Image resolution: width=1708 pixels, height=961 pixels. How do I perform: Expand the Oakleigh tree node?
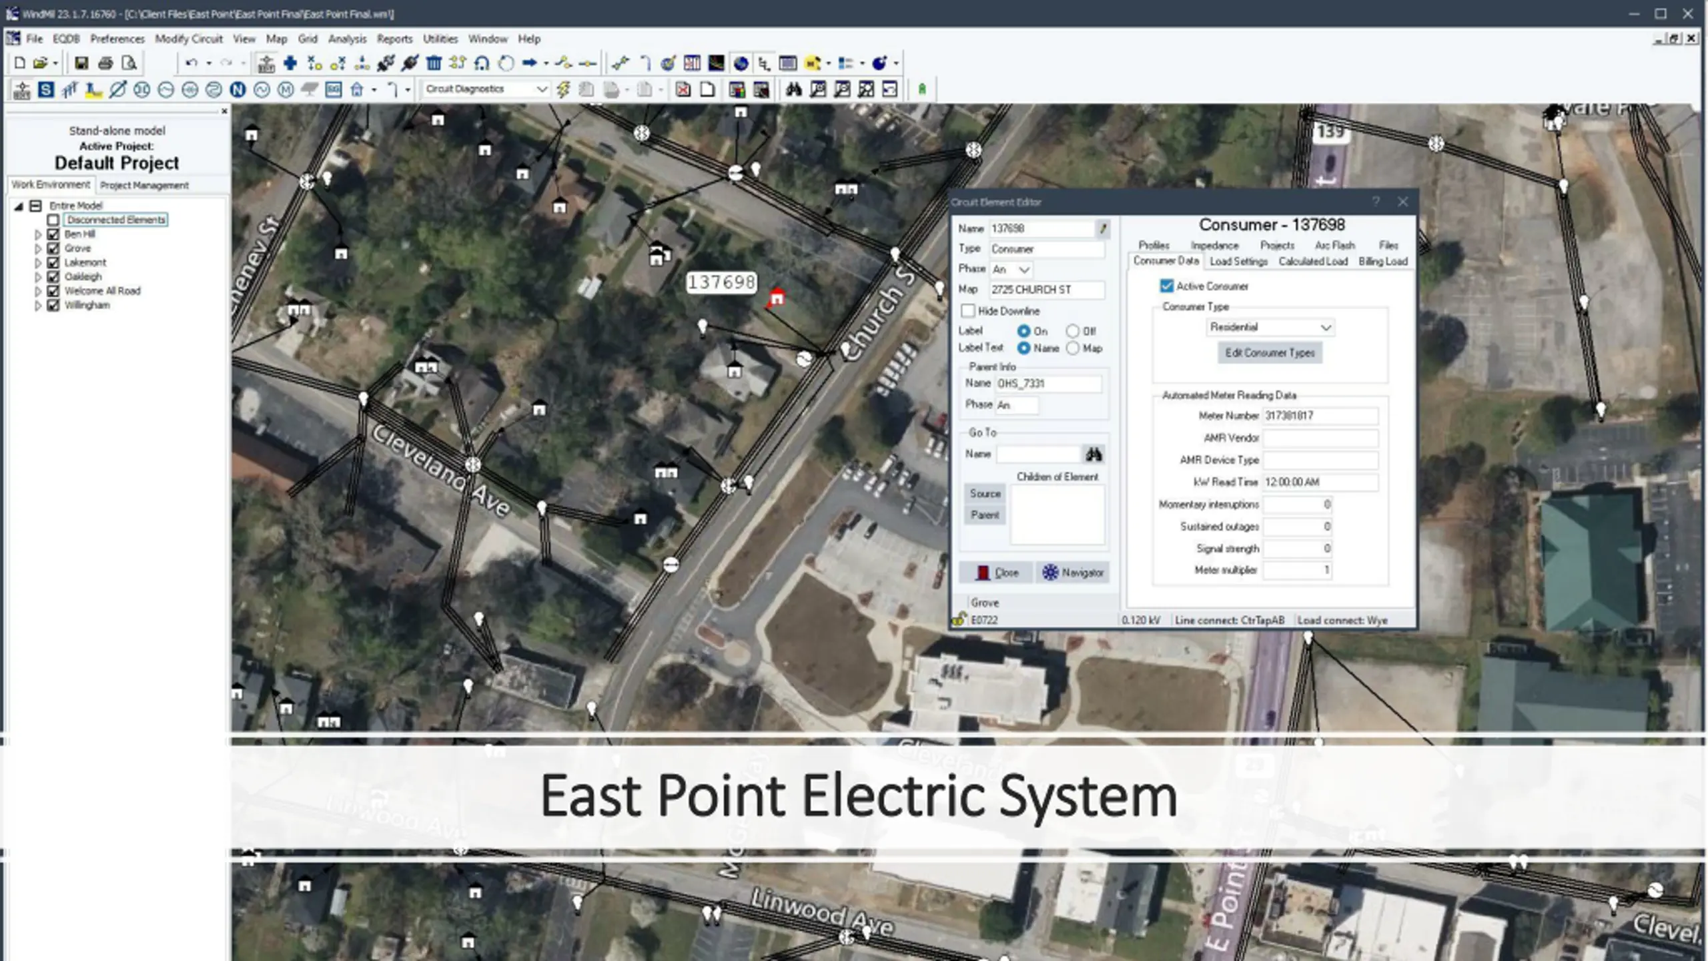click(x=38, y=277)
